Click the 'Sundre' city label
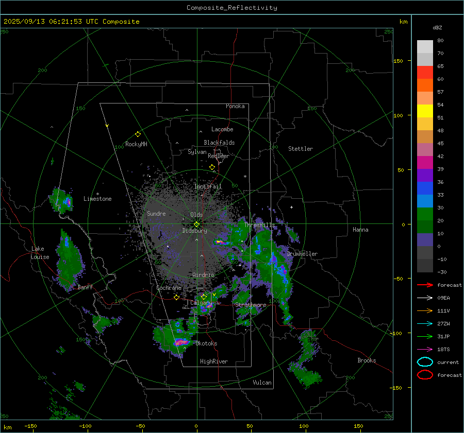The image size is (464, 433). pos(156,213)
